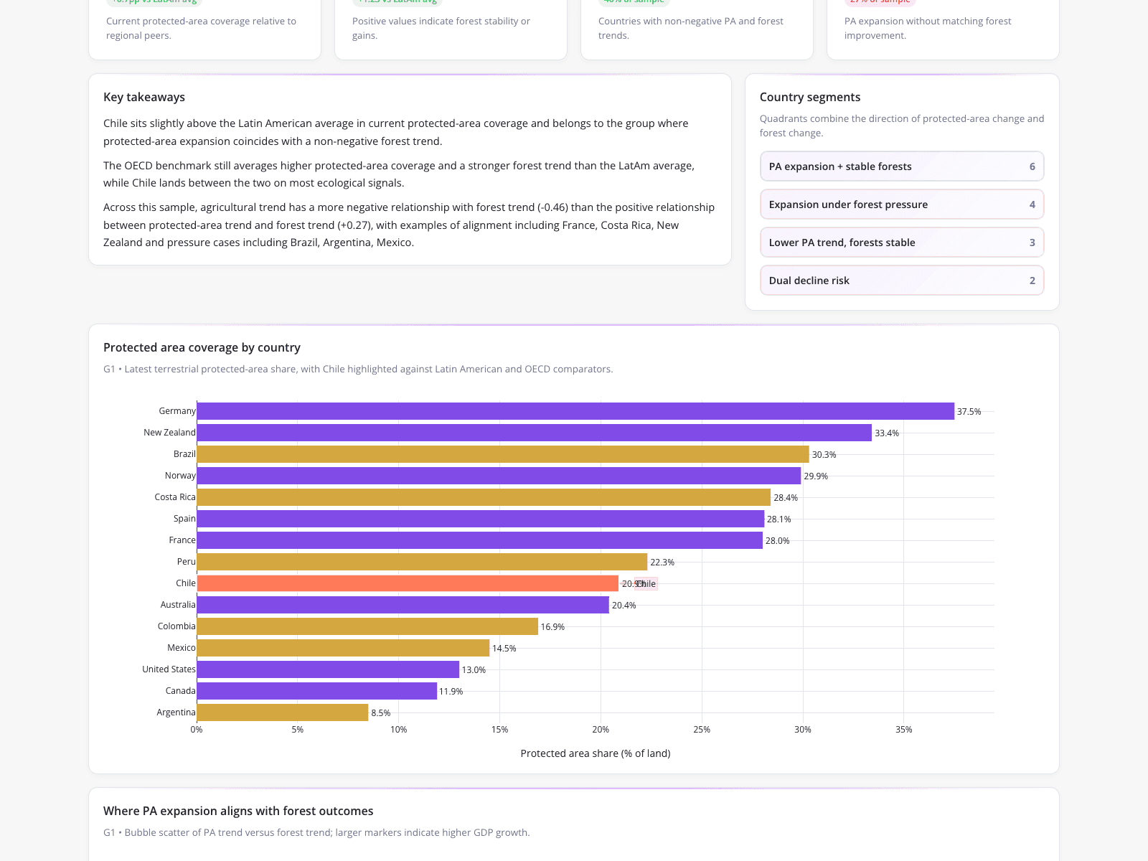1148x861 pixels.
Task: Click the New Zealand bar in the chart
Action: click(x=535, y=433)
